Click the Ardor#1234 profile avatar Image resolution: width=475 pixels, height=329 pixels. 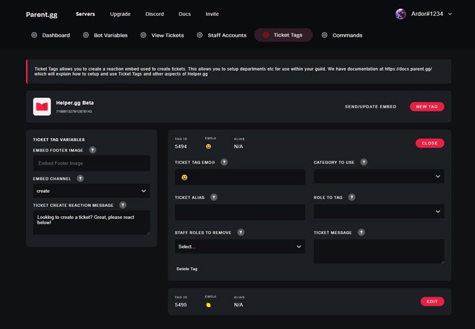coord(400,14)
